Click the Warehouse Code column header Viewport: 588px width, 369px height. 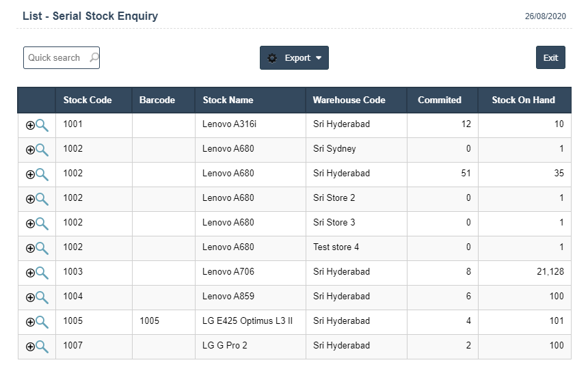[349, 100]
